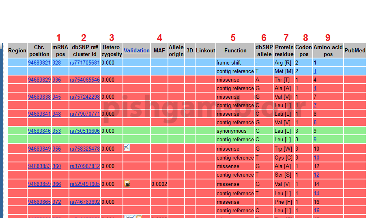Viewport: 372px width, 218px height.
Task: Click 1000 Genomes validation icon for rs529491605
Action: click(x=127, y=183)
